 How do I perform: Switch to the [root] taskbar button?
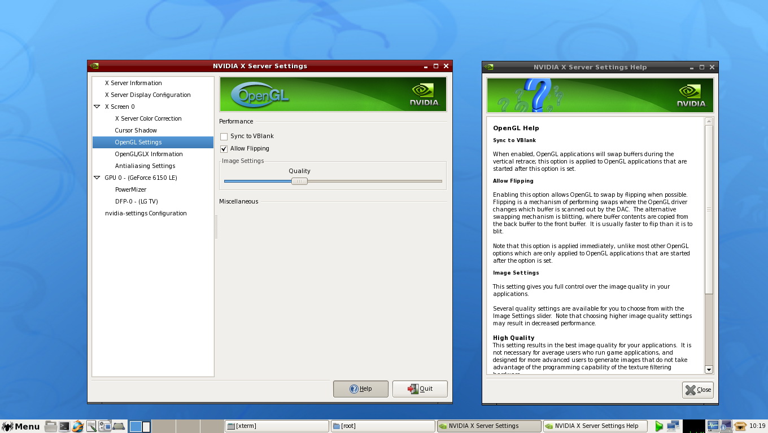click(382, 426)
